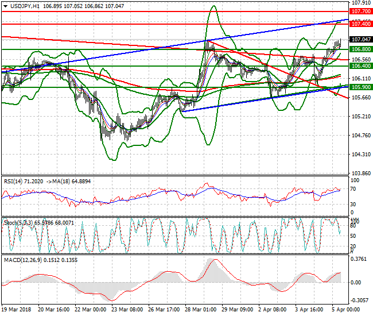
Task: Select the 105.660 price axis value
Action: pos(361,98)
